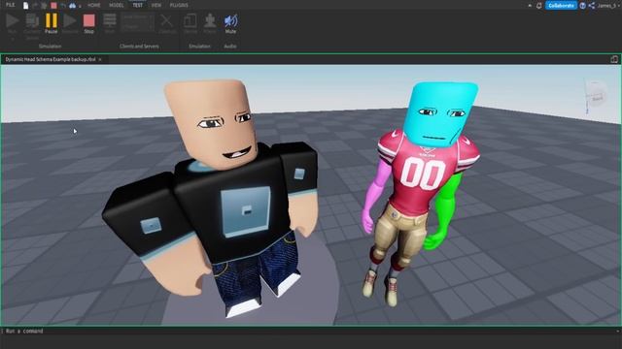This screenshot has width=622, height=349.
Task: Click the undo arrow in quick access bar
Action: 63,6
